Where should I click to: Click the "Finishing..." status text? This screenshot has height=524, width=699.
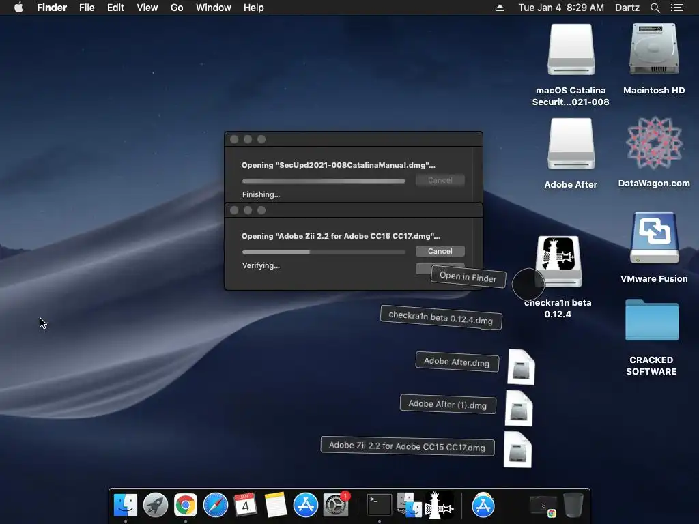261,194
